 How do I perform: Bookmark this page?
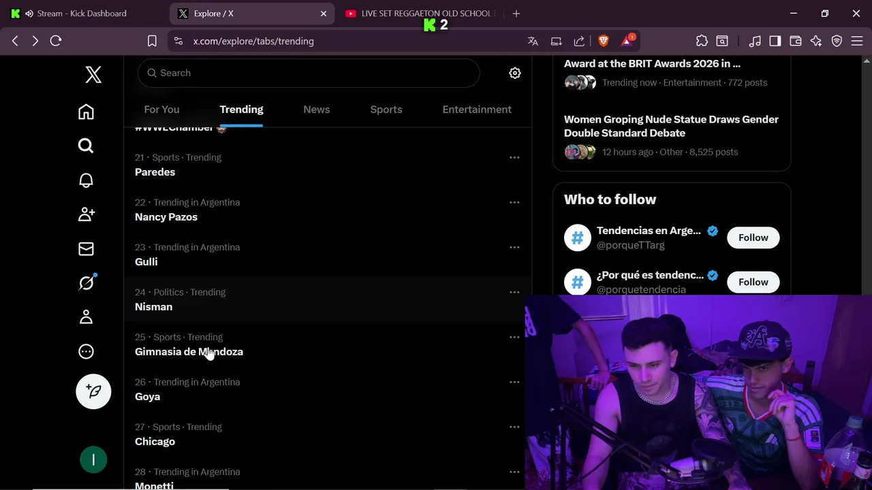pos(152,41)
